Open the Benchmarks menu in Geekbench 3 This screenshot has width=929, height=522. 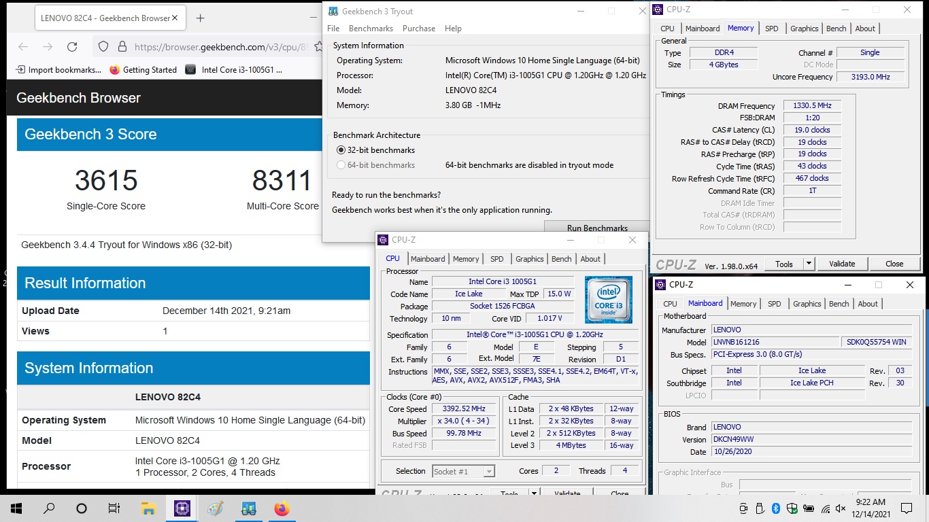click(371, 29)
